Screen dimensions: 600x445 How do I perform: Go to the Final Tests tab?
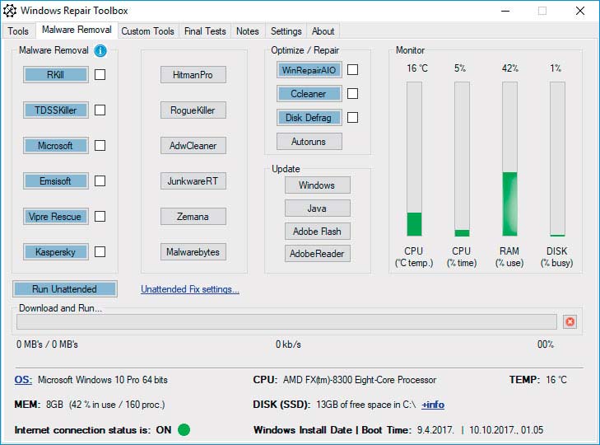coord(205,31)
